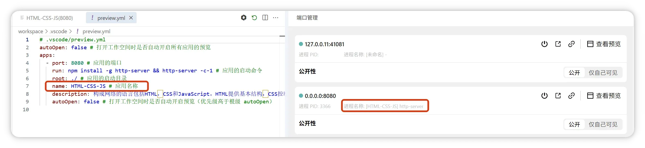The width and height of the screenshot is (645, 148).
Task: Expand the .vscode breadcrumb folder
Action: [x=58, y=32]
